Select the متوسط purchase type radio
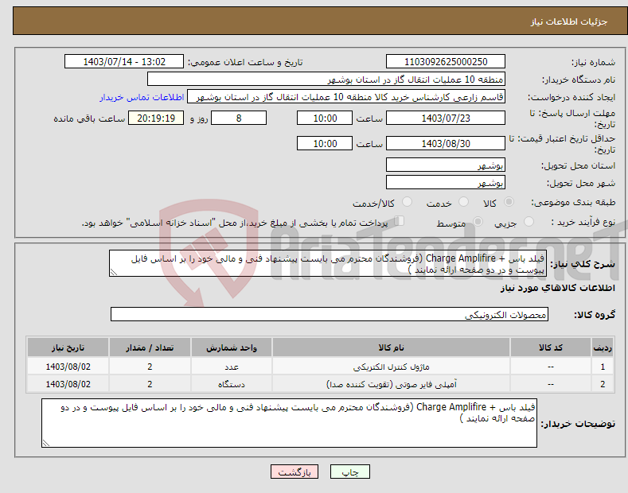The width and height of the screenshot is (628, 493). coord(478,221)
